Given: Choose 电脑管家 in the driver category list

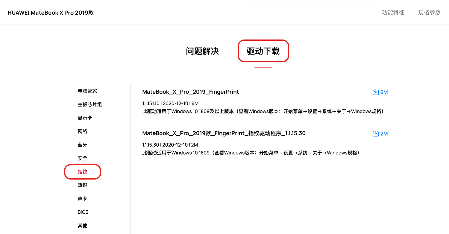Looking at the screenshot, I should pos(87,91).
